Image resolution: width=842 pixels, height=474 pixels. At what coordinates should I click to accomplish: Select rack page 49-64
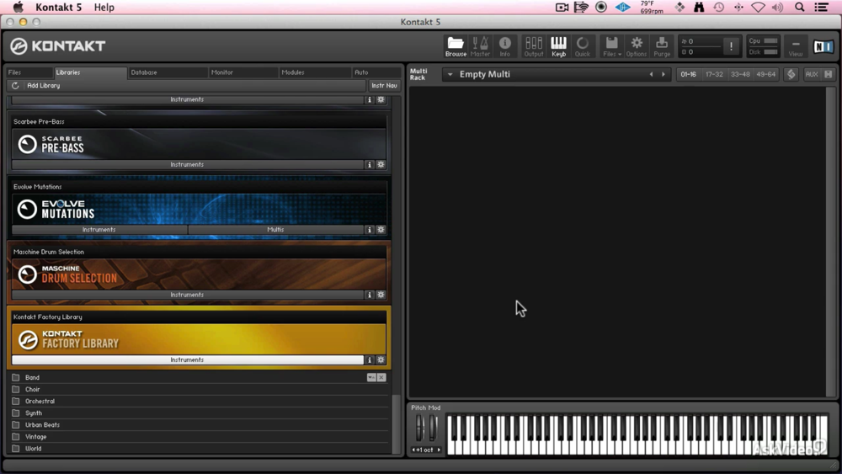(x=765, y=75)
